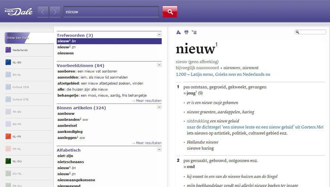The image size is (330, 187).
Task: Click the red search magnifier button
Action: pos(170,12)
